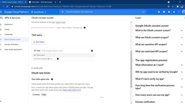The width and height of the screenshot is (185, 104).
Task: Switch to the Đăng nhập Google account tab
Action: [42, 2]
